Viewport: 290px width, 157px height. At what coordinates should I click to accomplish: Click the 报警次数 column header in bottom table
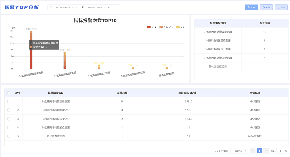tap(122, 93)
